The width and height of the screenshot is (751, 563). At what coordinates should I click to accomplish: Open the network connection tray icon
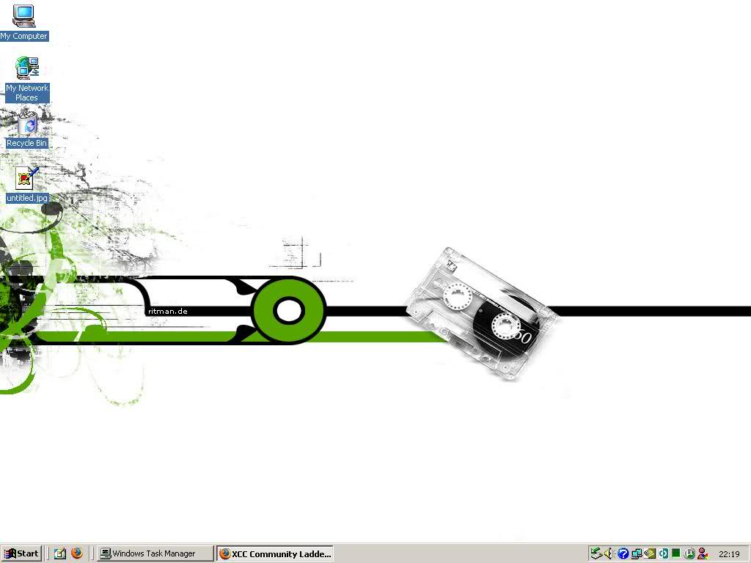click(x=636, y=553)
